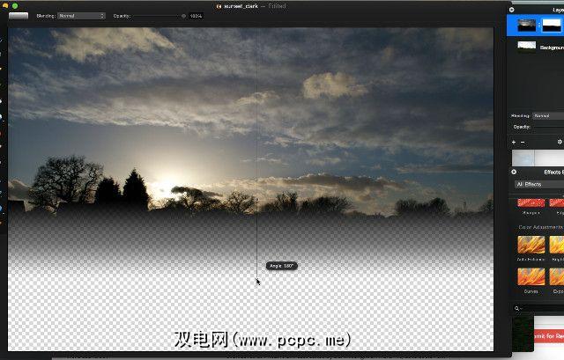Screen dimensions: 564x360
Task: Close the Layers palette
Action: tap(511, 10)
